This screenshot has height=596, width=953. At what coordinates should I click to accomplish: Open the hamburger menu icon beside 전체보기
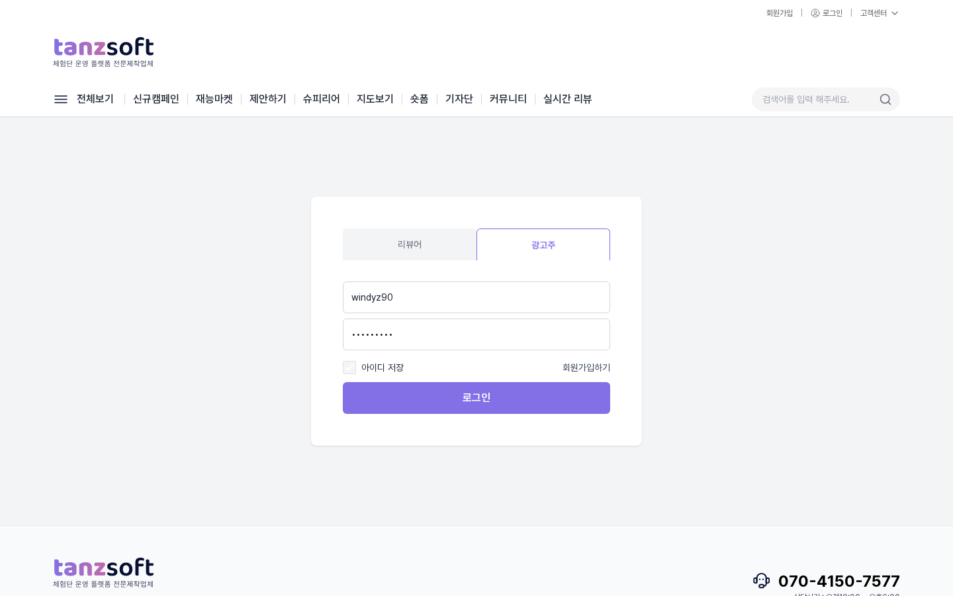tap(61, 99)
